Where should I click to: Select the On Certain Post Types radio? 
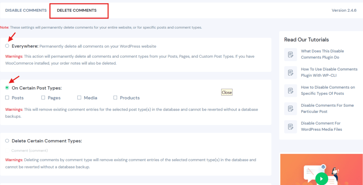pos(7,88)
